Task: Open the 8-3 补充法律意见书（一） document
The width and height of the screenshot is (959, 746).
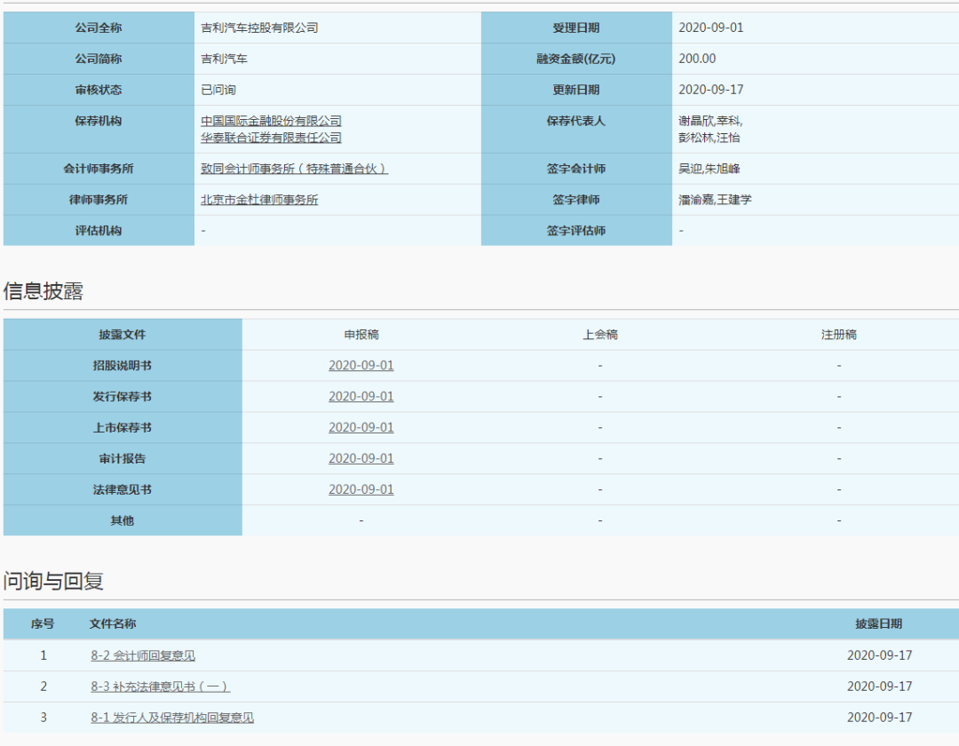Action: [x=160, y=686]
